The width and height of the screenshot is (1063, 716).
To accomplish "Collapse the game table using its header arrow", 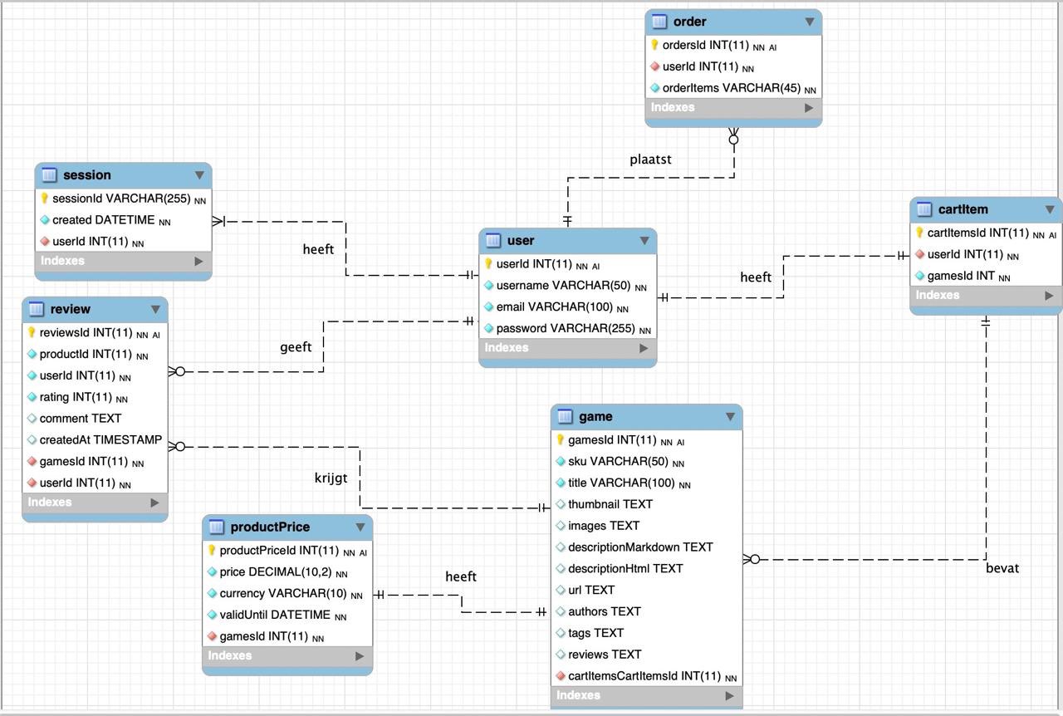I will point(730,417).
